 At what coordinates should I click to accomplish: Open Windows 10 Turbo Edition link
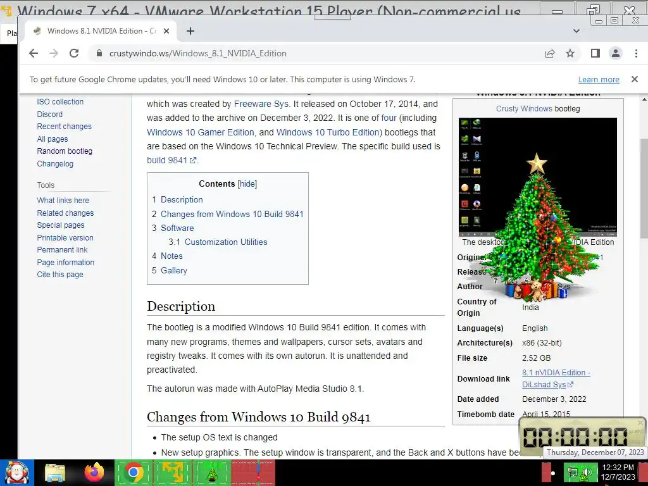tap(328, 132)
